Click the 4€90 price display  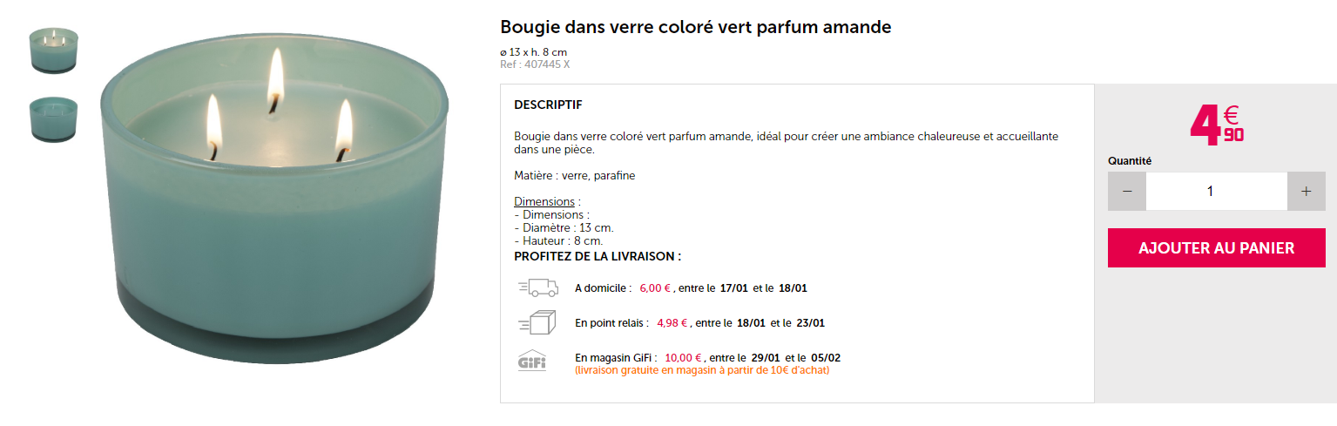[x=1216, y=123]
